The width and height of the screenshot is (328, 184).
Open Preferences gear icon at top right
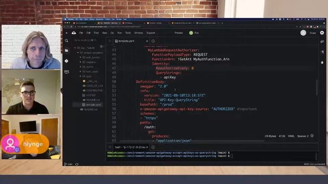coord(322,33)
